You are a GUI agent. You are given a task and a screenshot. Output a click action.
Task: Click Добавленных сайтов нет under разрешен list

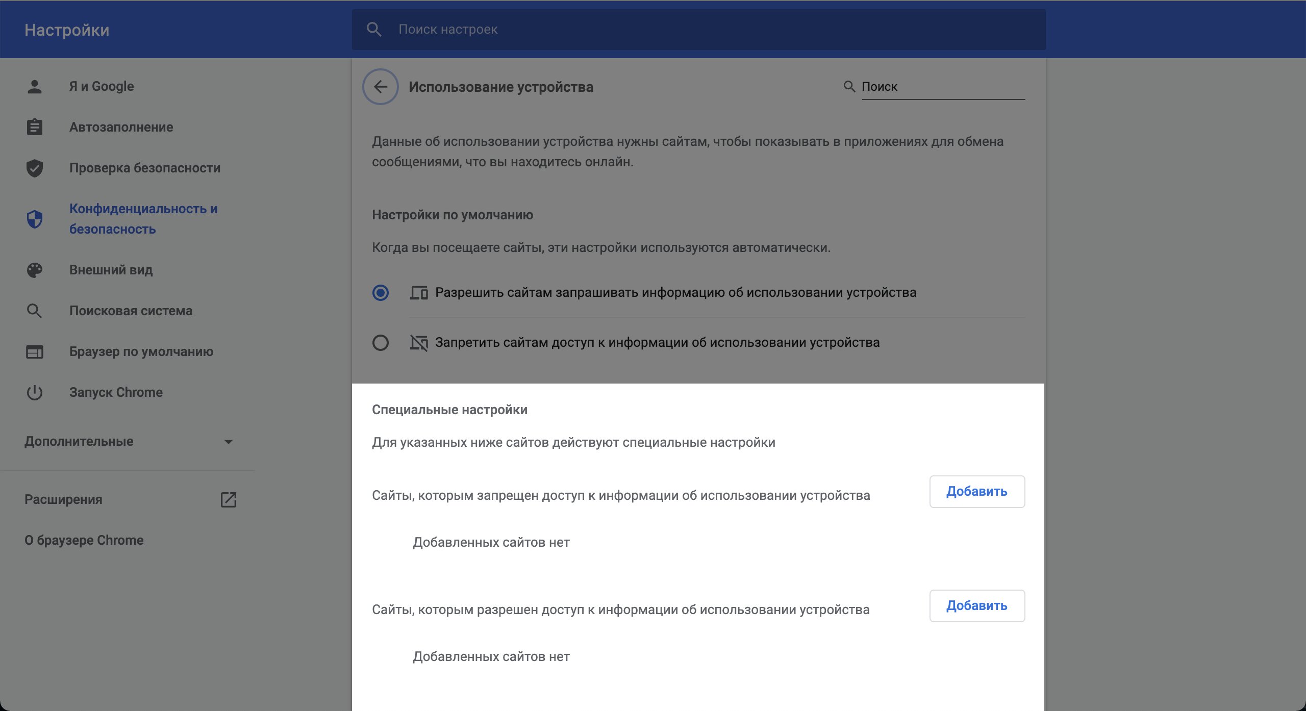click(x=491, y=656)
